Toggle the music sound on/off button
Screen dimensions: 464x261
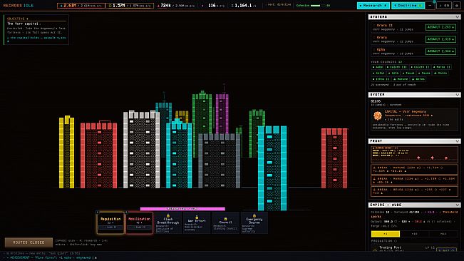(x=444, y=5)
